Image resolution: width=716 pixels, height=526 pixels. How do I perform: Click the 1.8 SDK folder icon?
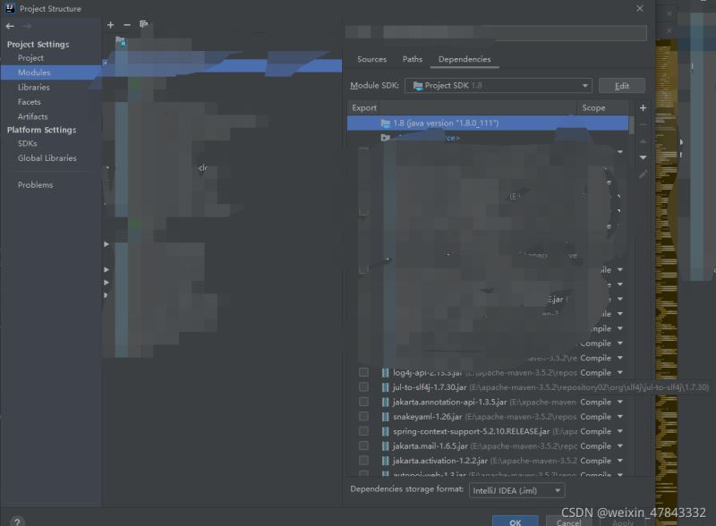click(x=386, y=123)
